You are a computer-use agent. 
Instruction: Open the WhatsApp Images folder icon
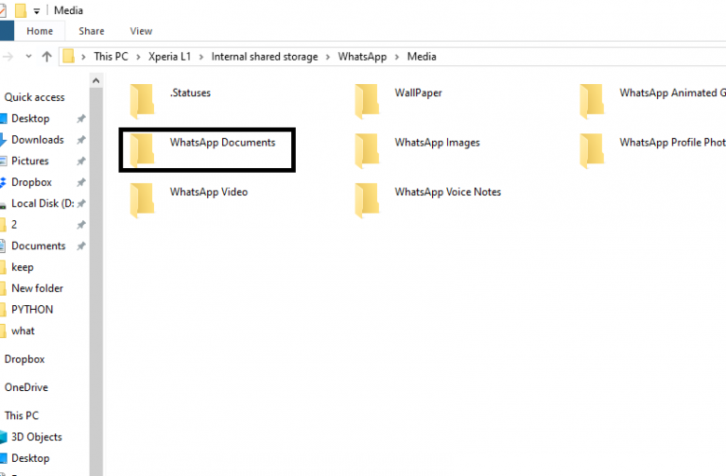(367, 150)
